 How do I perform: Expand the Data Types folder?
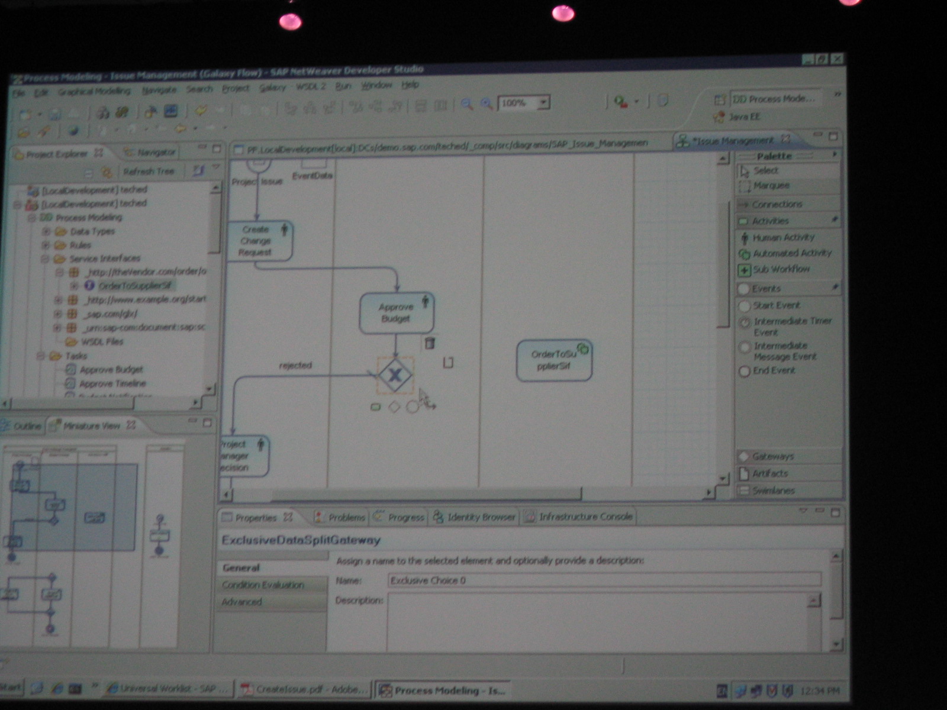tap(46, 231)
